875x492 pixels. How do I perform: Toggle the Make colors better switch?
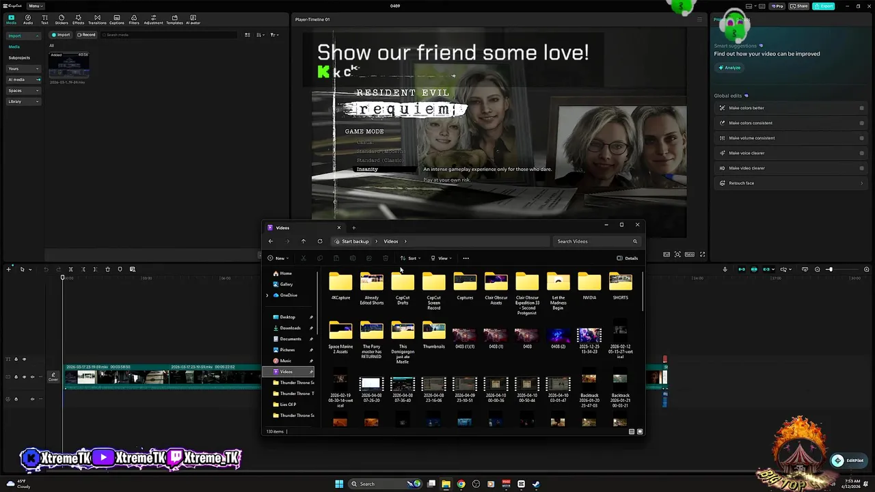(x=861, y=108)
